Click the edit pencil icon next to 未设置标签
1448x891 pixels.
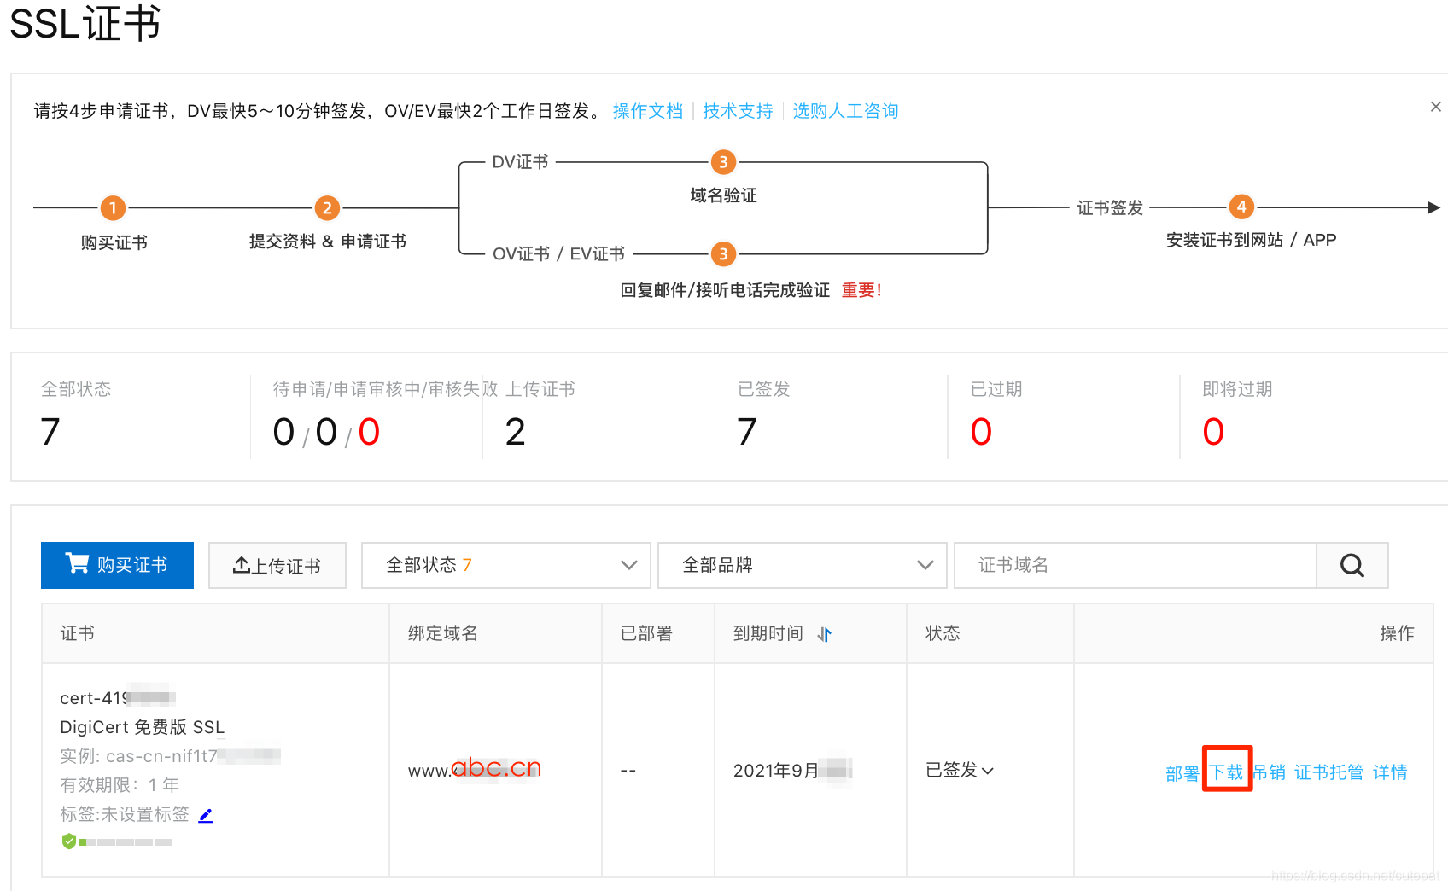click(x=205, y=815)
